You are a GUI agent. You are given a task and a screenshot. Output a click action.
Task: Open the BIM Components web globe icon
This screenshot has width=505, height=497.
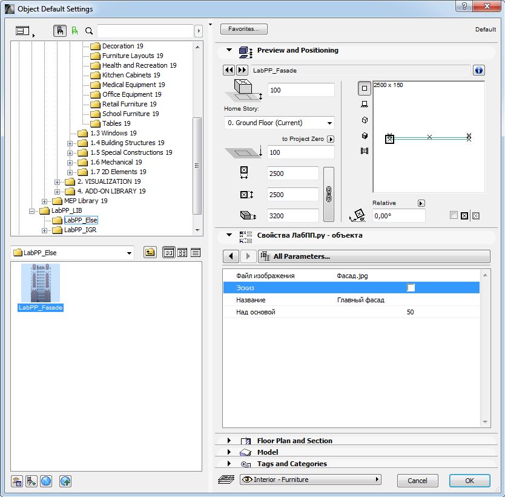[x=46, y=481]
